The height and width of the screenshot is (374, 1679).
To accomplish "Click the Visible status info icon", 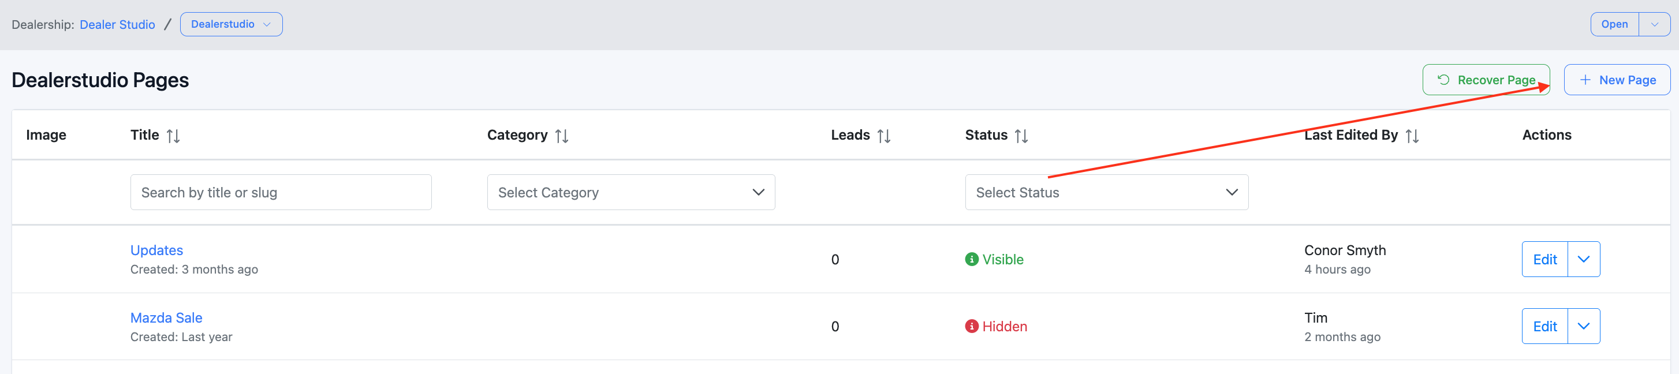I will [971, 259].
